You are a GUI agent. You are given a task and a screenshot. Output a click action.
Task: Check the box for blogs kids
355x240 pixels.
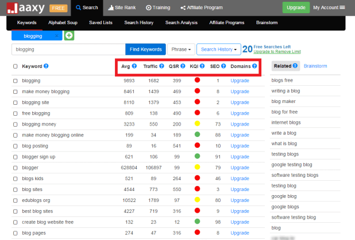pos(15,179)
